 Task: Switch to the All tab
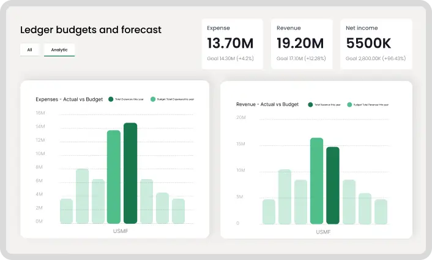point(29,50)
